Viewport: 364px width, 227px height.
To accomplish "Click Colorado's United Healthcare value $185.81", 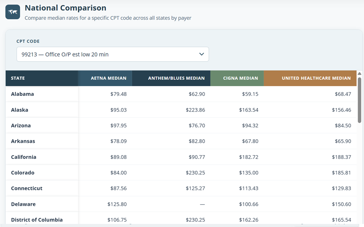I will 342,173.
